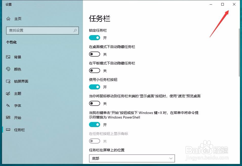This screenshot has height=166, width=242.
Task: Open the 底部 taskbar position dropdown
Action: tap(132, 158)
